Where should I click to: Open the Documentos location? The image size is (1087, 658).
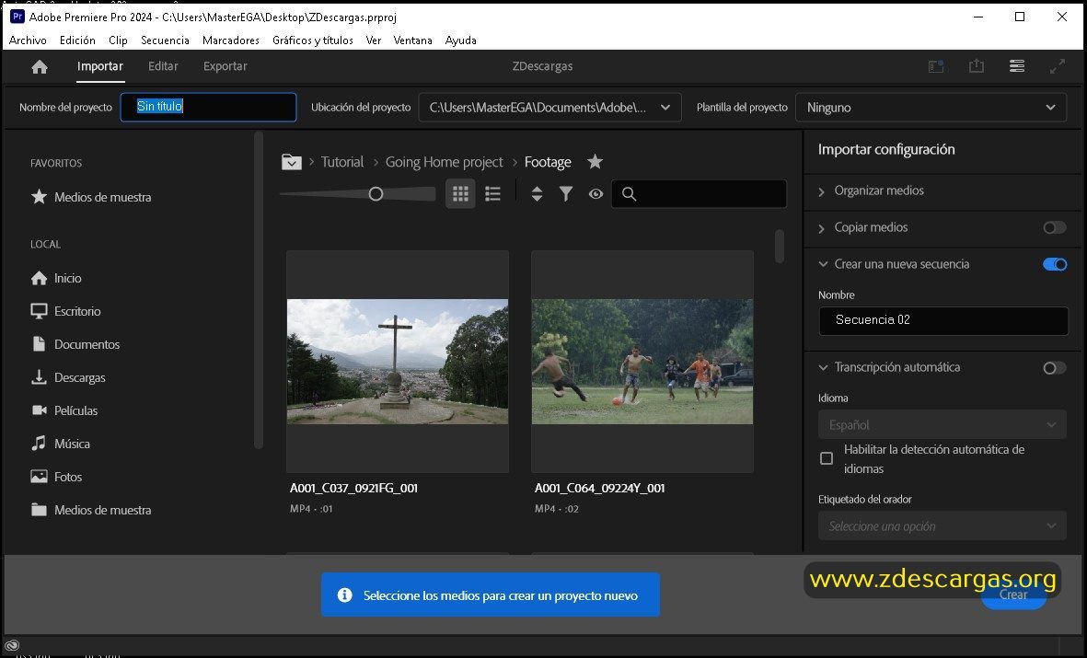(75, 344)
